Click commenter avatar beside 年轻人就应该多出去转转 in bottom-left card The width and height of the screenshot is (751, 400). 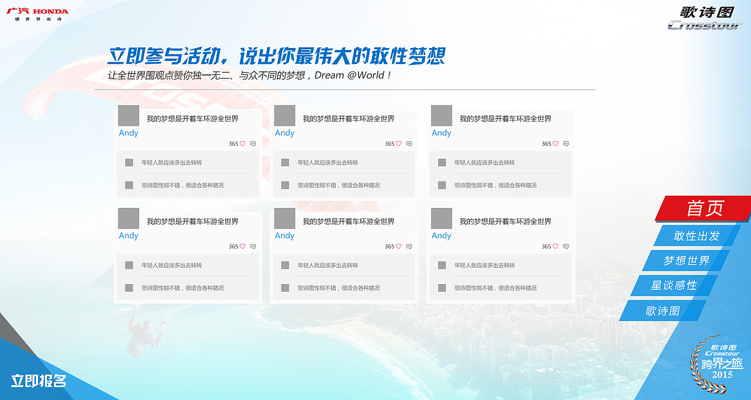click(129, 265)
